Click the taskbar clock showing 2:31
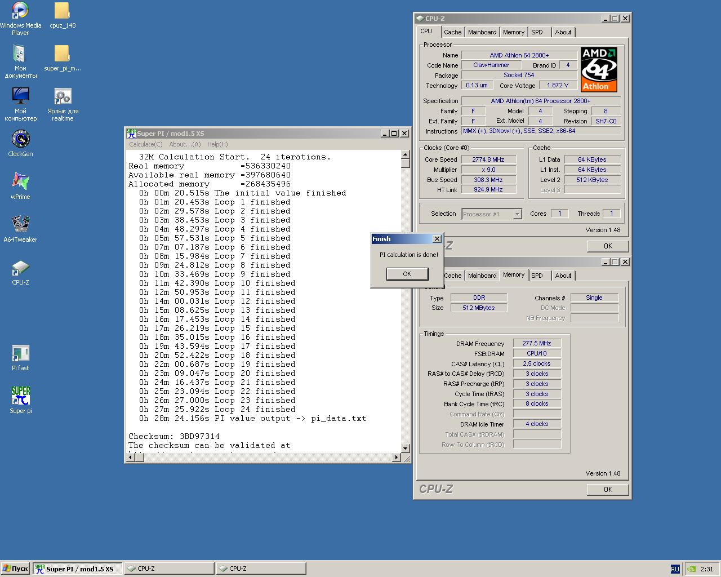 pos(706,569)
